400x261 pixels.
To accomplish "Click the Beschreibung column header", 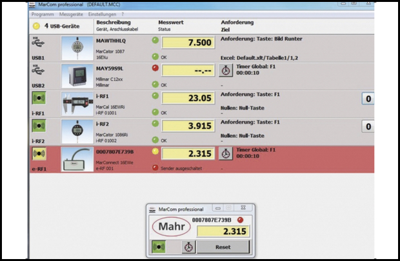I will tap(114, 23).
